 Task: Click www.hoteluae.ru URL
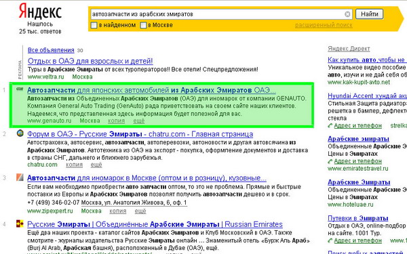pos(351,205)
